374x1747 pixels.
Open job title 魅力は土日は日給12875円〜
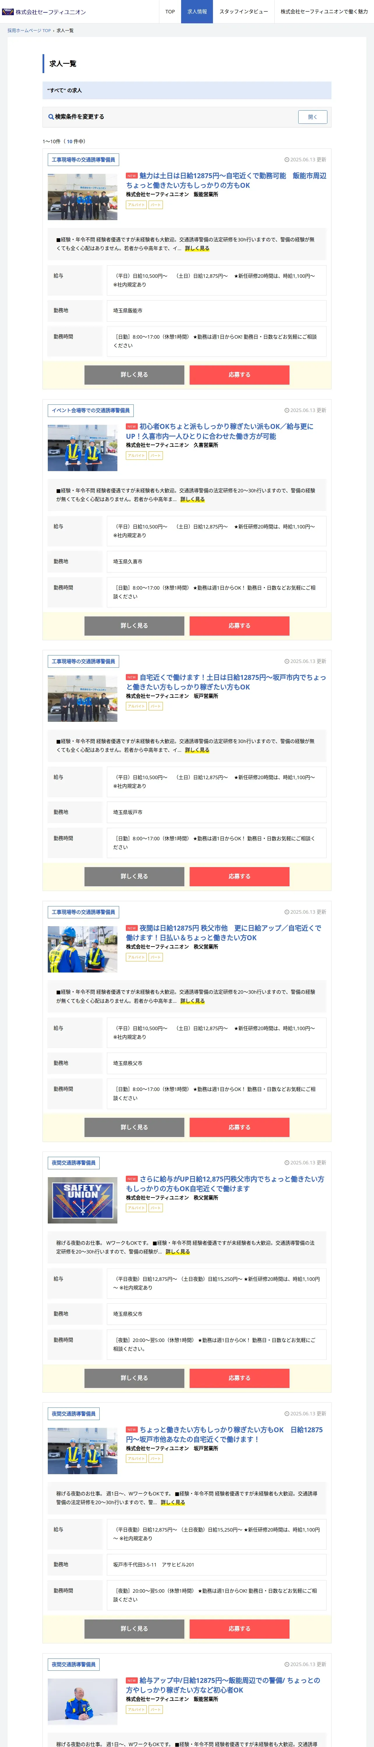(x=225, y=181)
